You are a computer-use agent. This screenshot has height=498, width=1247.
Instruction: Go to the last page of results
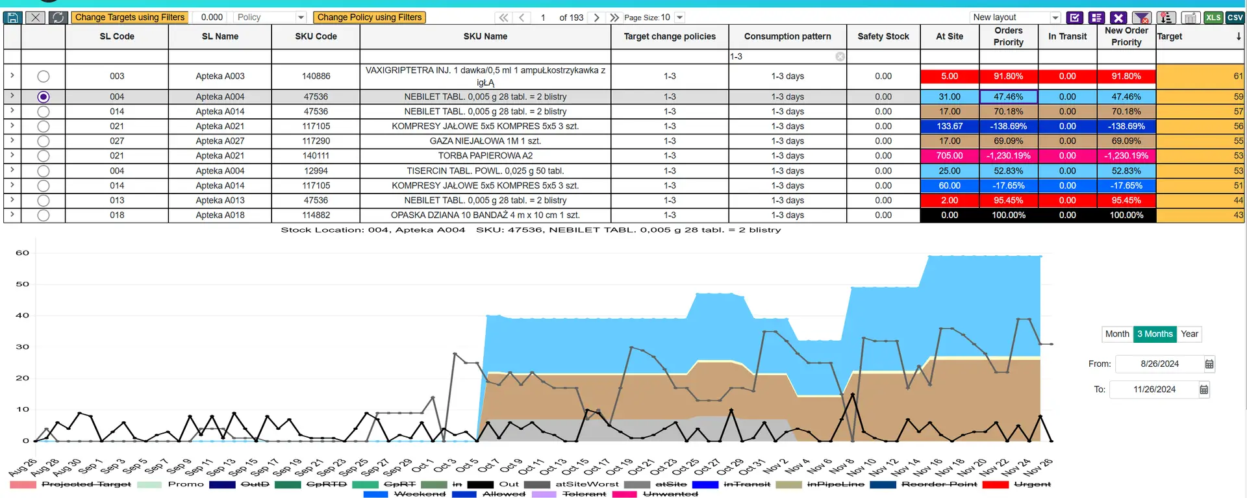[614, 18]
